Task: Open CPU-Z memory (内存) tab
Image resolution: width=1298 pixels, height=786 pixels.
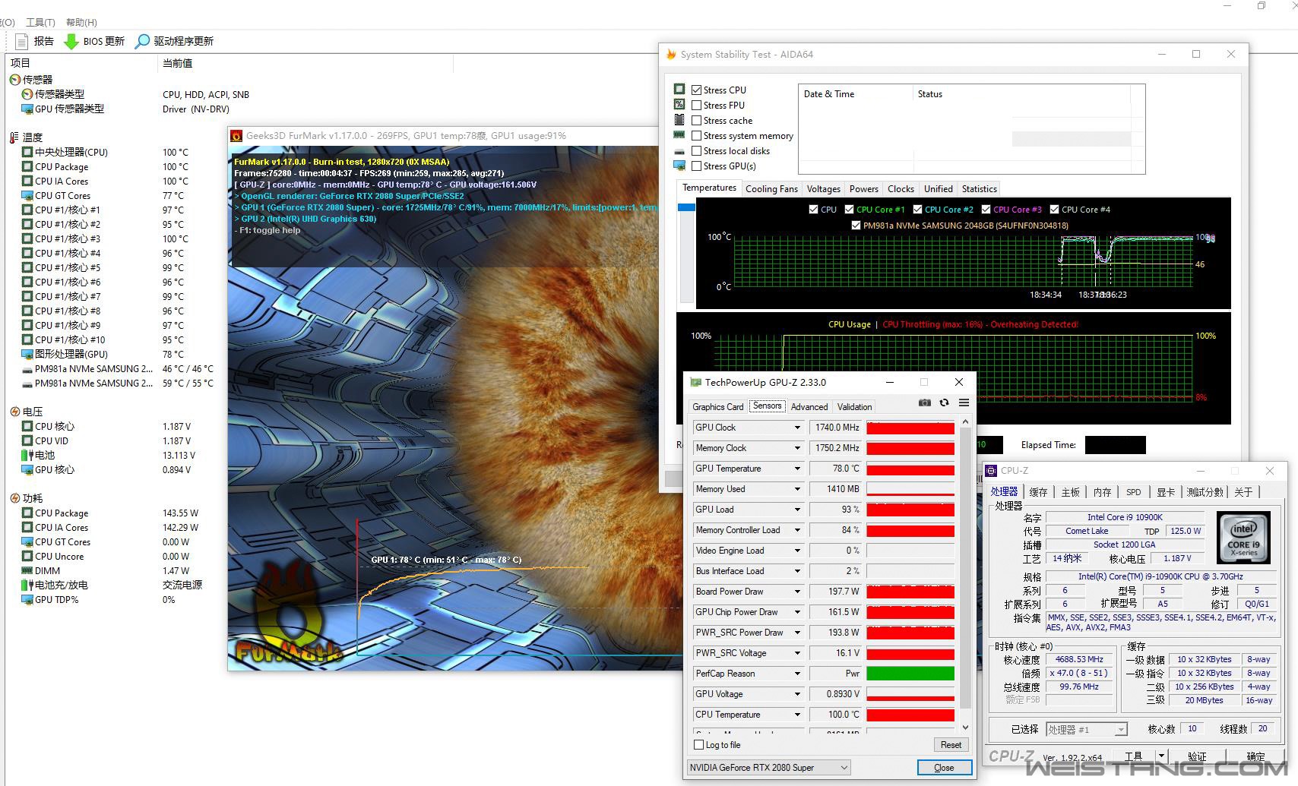Action: pos(1102,492)
